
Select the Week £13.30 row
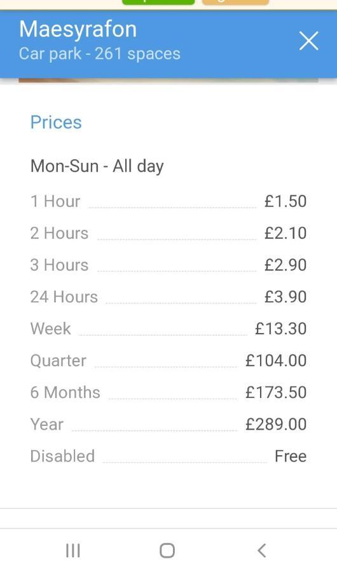point(168,329)
